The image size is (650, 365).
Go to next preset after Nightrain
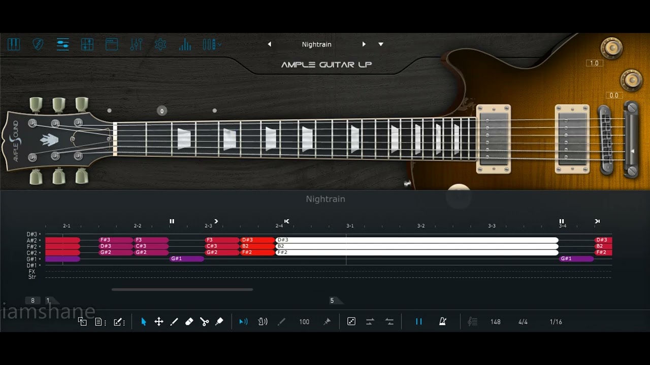364,44
